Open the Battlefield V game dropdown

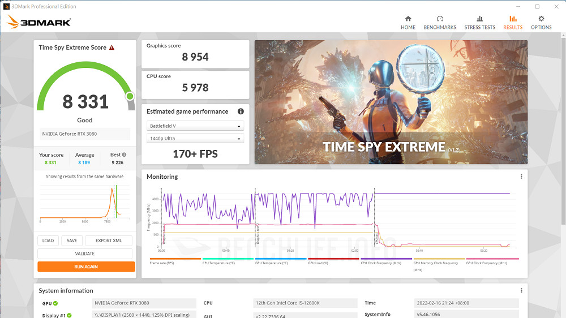click(195, 126)
